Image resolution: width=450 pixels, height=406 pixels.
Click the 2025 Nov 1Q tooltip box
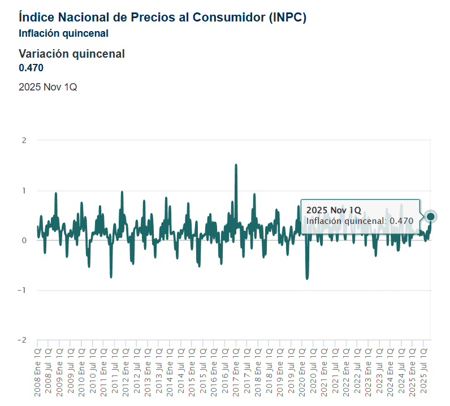coord(361,216)
